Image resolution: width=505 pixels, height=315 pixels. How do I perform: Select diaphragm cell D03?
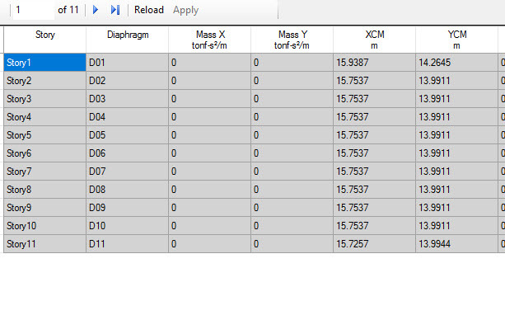tap(127, 99)
